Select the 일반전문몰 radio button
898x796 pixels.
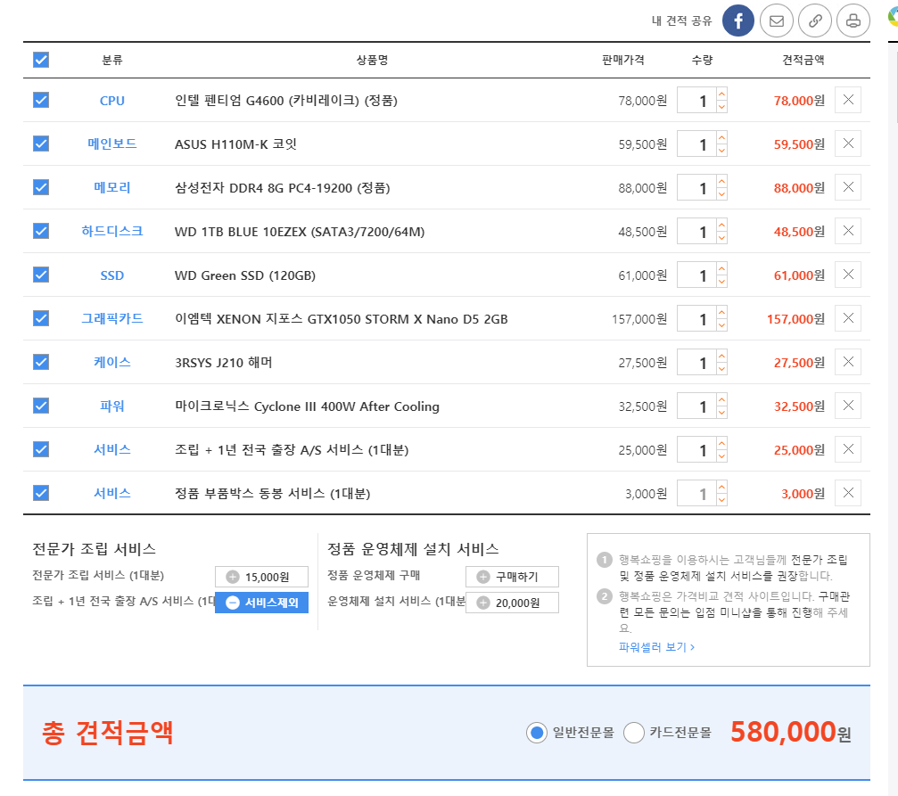tap(537, 733)
